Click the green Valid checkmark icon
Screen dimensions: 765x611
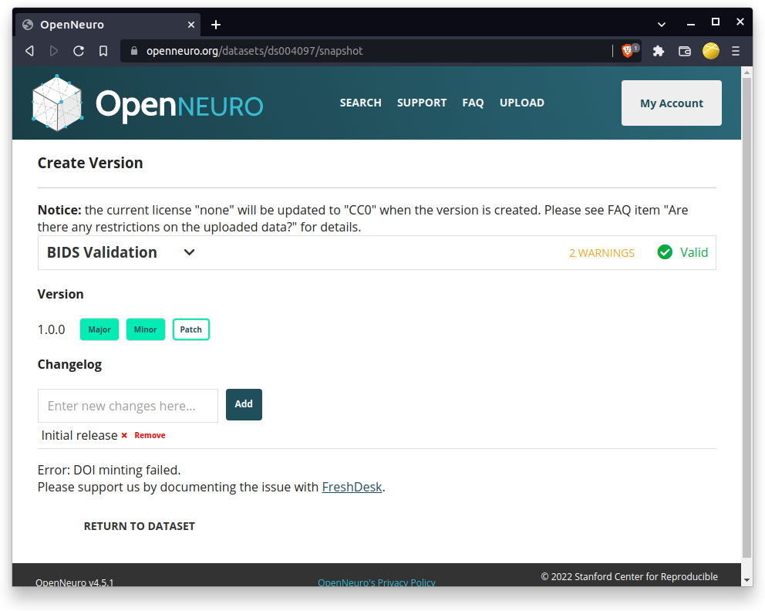coord(665,252)
